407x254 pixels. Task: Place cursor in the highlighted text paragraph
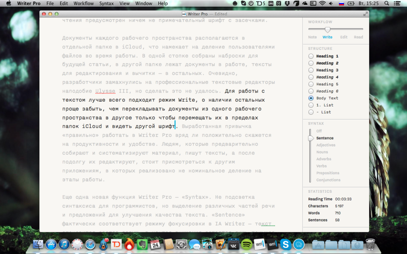click(x=159, y=109)
